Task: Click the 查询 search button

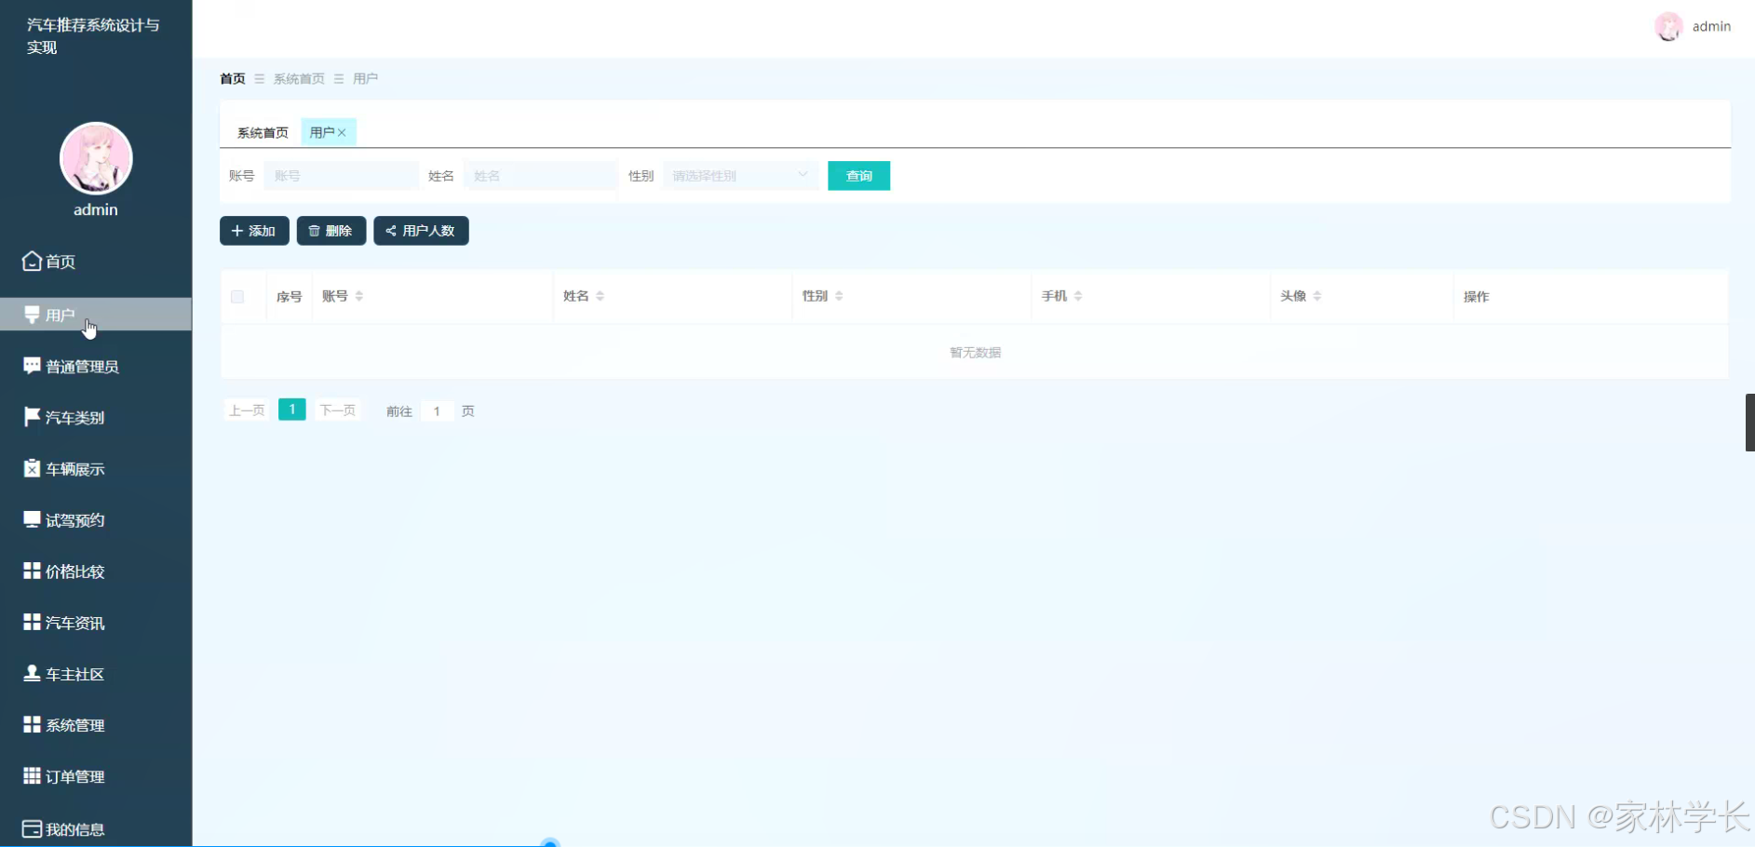Action: click(x=857, y=175)
